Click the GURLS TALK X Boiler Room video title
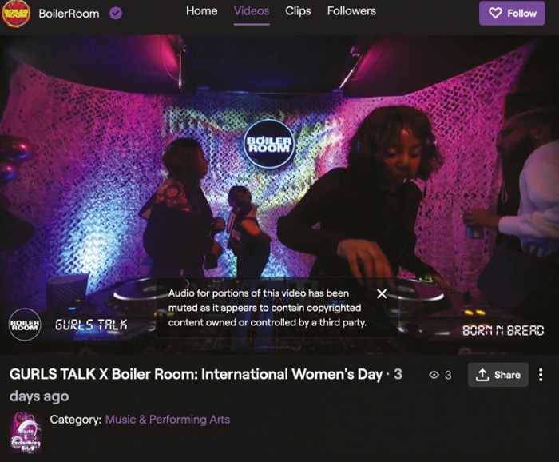 196,375
